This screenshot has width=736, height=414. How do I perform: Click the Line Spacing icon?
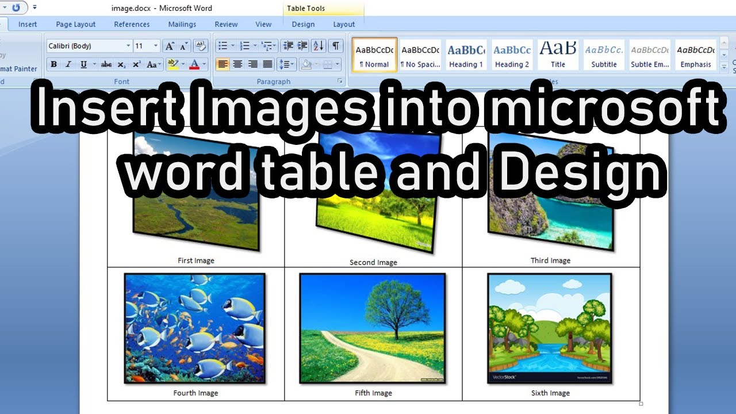(x=286, y=64)
